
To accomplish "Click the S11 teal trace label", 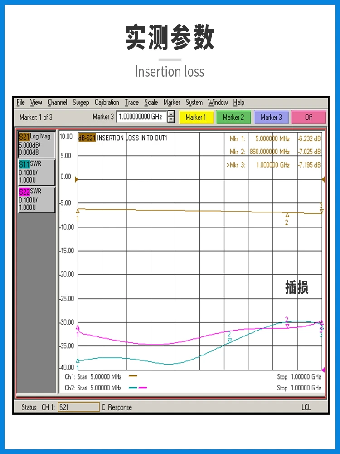I will coord(24,164).
